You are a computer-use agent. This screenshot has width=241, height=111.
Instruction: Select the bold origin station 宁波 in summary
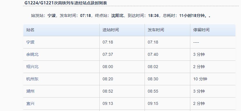pyautogui.click(x=52, y=15)
